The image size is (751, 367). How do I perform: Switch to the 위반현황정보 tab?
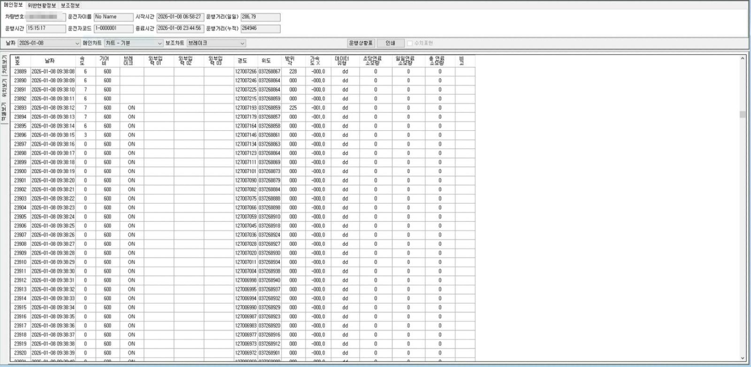click(x=41, y=5)
